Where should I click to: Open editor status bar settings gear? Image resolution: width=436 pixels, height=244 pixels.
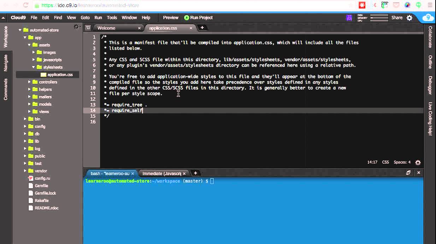418,163
